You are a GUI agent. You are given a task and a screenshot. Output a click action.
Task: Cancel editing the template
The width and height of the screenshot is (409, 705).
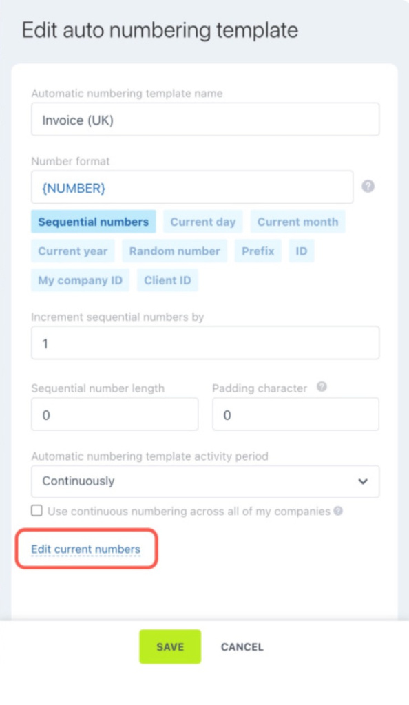click(x=242, y=646)
